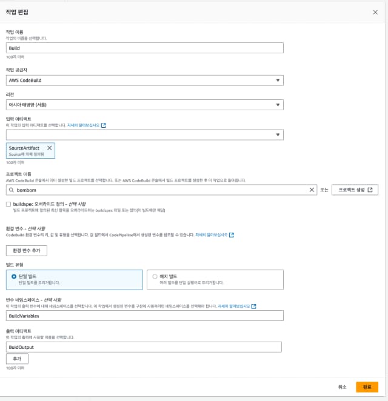Click the orange 완료 button

coord(367,387)
